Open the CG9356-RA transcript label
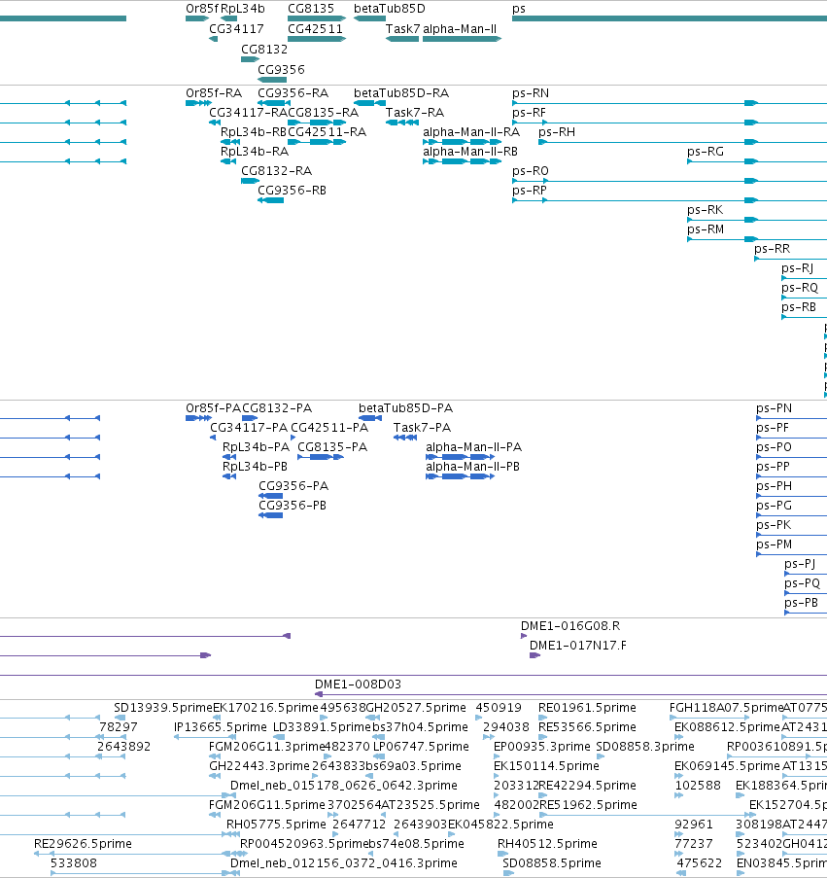The height and width of the screenshot is (878, 827). pyautogui.click(x=293, y=93)
